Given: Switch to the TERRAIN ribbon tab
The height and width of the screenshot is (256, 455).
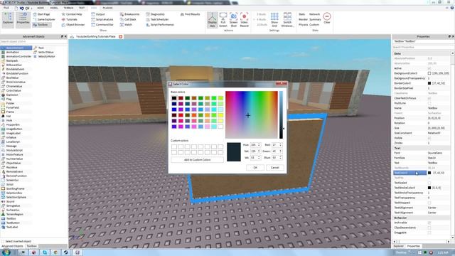Looking at the screenshot, I should (68, 8).
